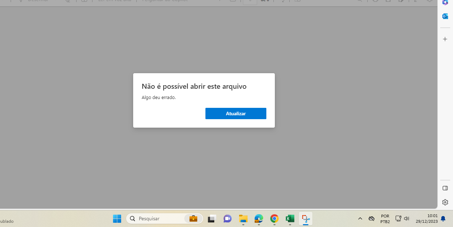The height and width of the screenshot is (227, 453).
Task: Open the volume speaker tray icon
Action: 407,219
